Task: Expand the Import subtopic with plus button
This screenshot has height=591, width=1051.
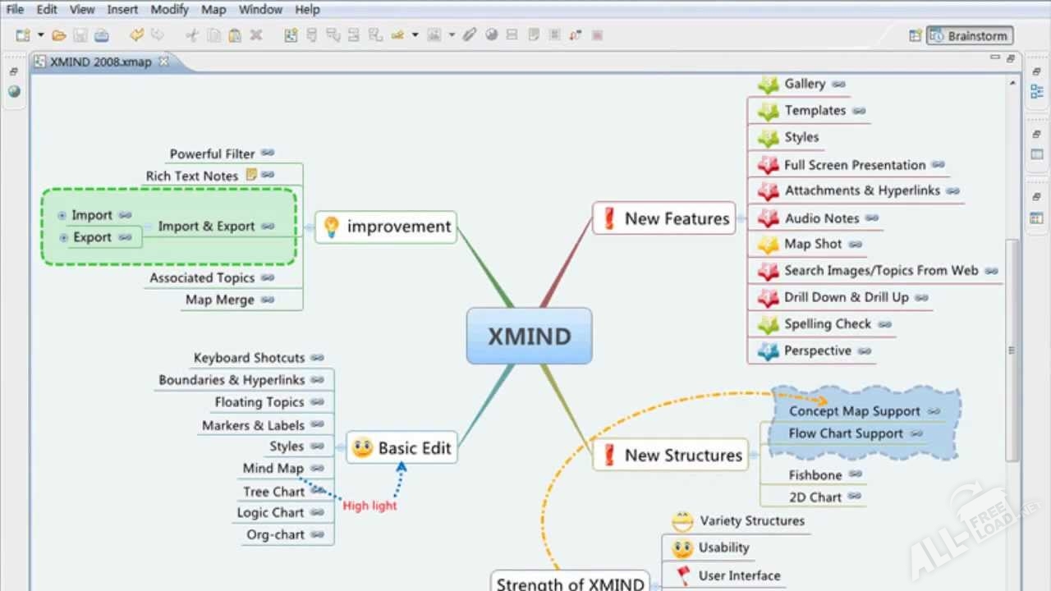Action: (62, 216)
